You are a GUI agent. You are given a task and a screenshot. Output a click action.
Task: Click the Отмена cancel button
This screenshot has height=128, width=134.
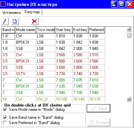(99, 122)
